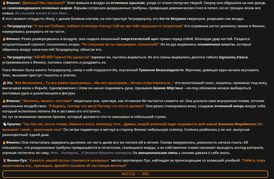Viewport: 274px width, 179px height.
Task: Click the orange quote "Не слишком ли ты самоуверен, полосатый?"
Action: pyautogui.click(x=120, y=44)
